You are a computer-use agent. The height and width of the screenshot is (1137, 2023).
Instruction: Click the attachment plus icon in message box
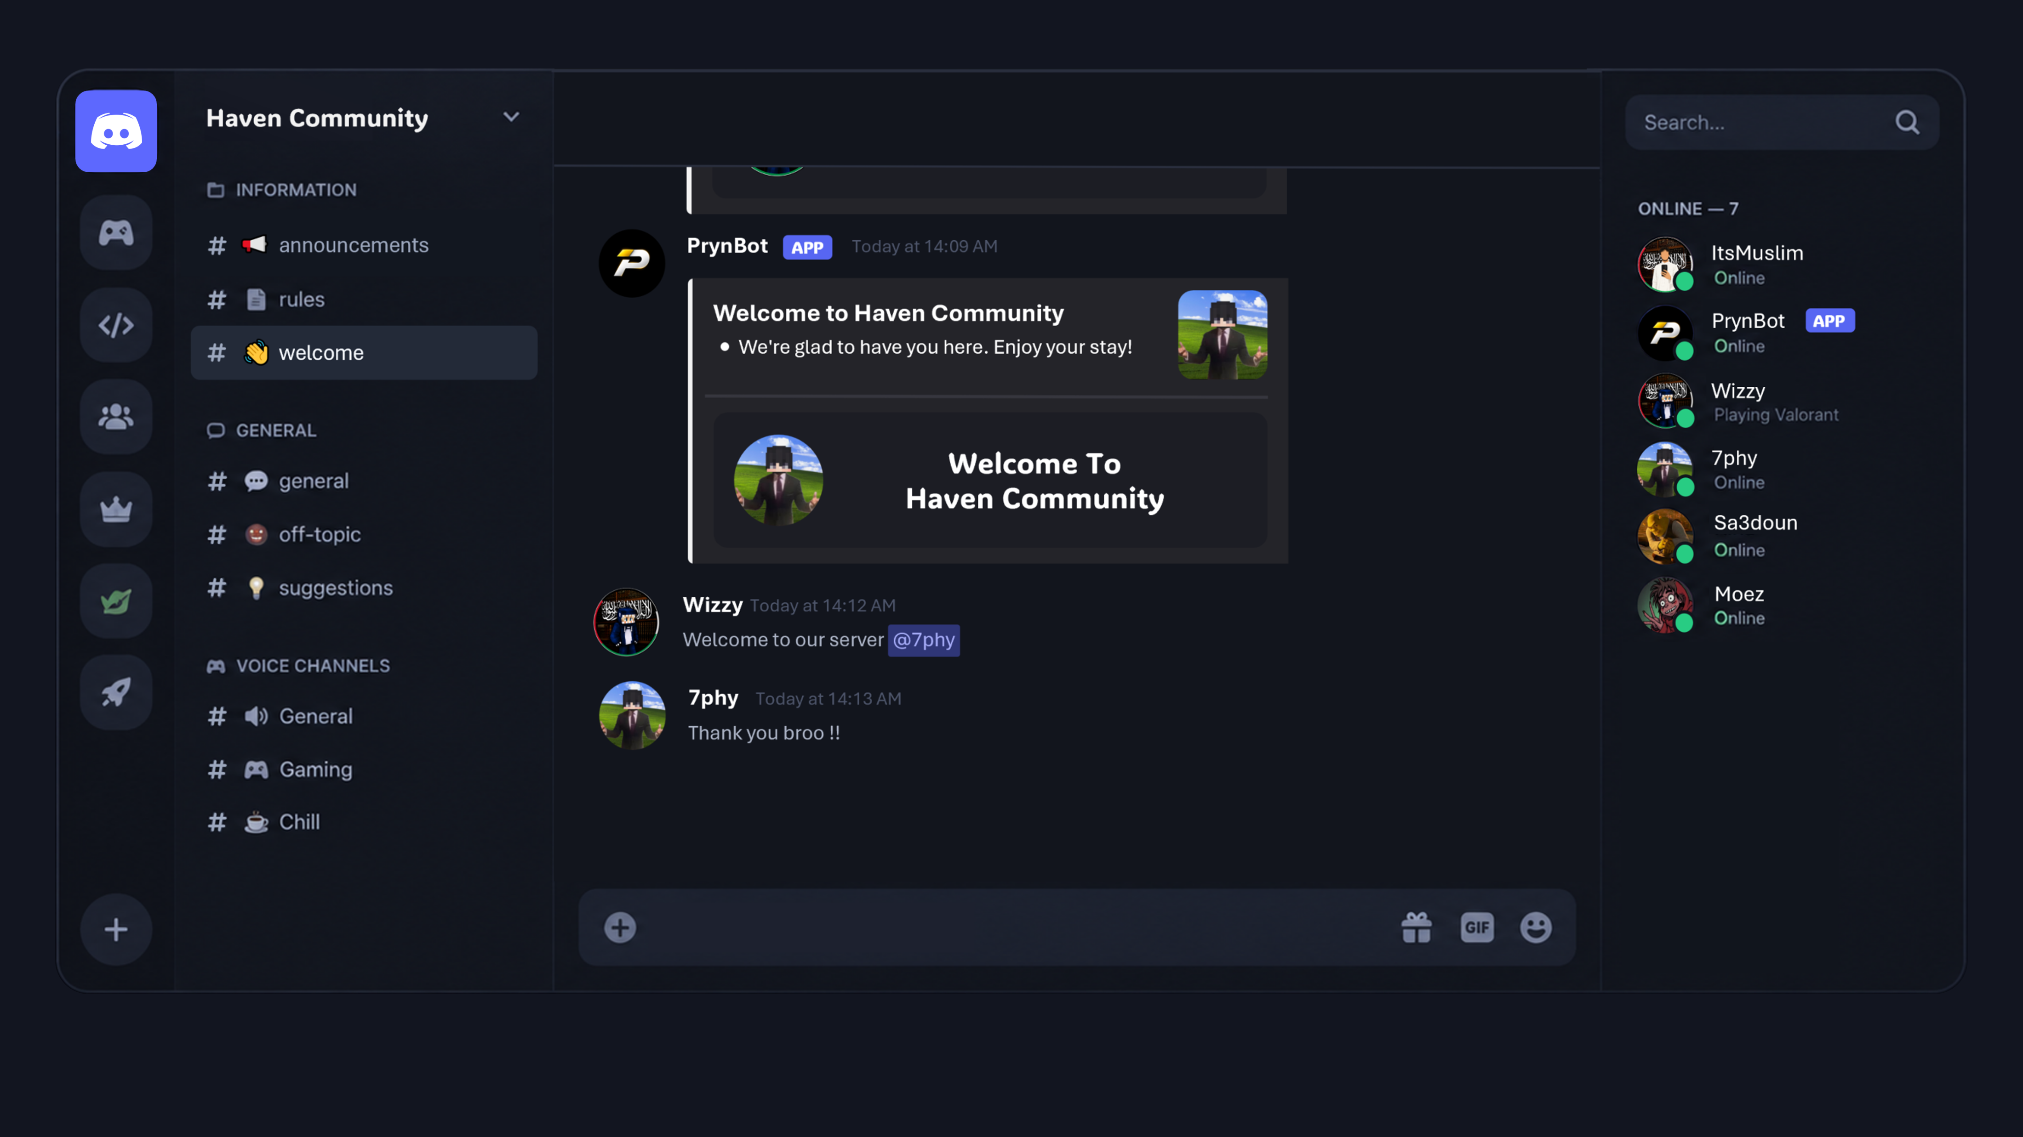(620, 928)
